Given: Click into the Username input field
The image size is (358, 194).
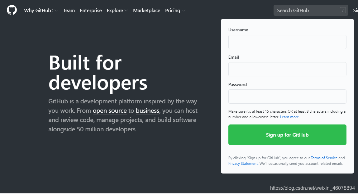Looking at the screenshot, I should click(x=287, y=42).
